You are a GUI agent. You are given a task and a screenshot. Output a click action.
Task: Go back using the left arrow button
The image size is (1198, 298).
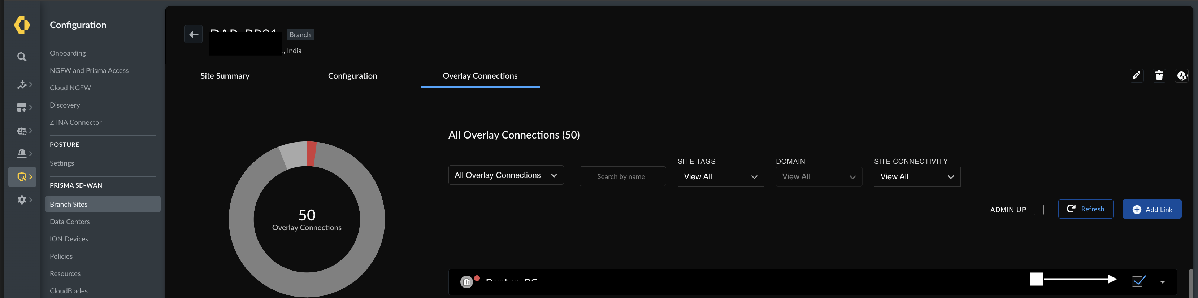click(x=194, y=34)
